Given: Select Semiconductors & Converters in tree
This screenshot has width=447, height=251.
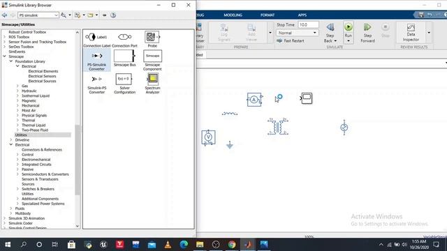Looking at the screenshot, I should (x=45, y=174).
